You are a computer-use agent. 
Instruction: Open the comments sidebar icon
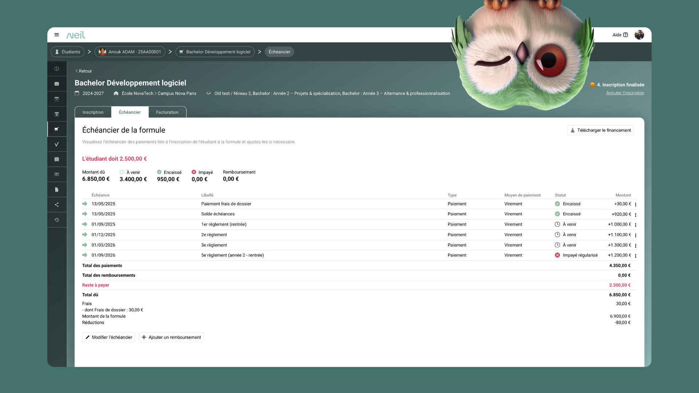click(x=57, y=174)
